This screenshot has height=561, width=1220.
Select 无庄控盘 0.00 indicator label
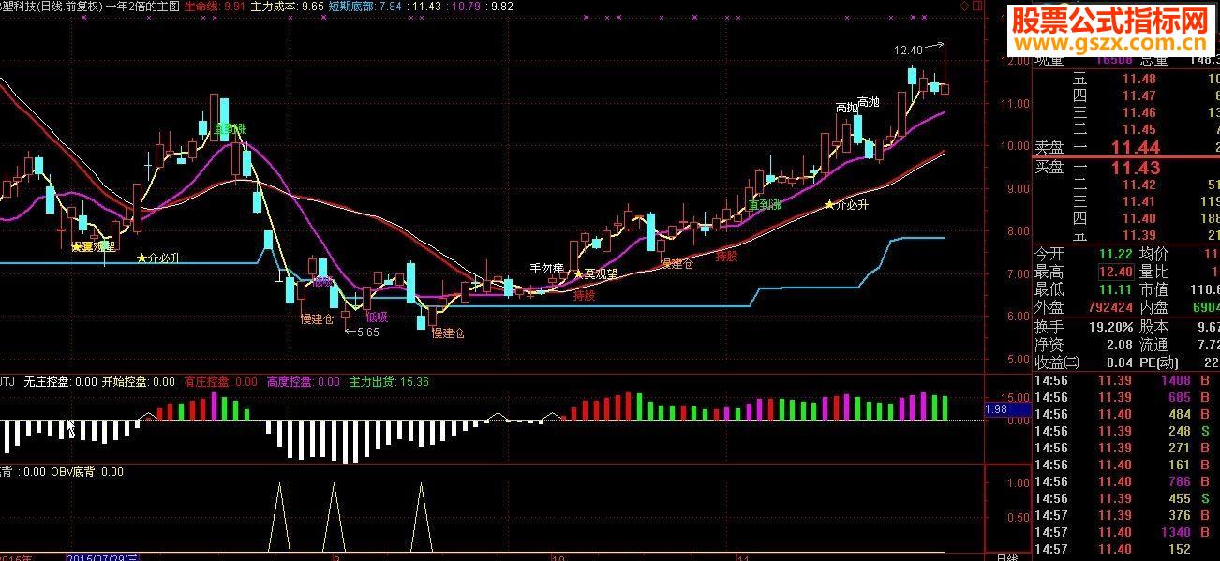(x=60, y=382)
